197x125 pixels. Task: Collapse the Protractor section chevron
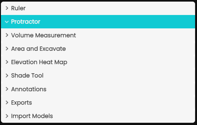(7, 22)
